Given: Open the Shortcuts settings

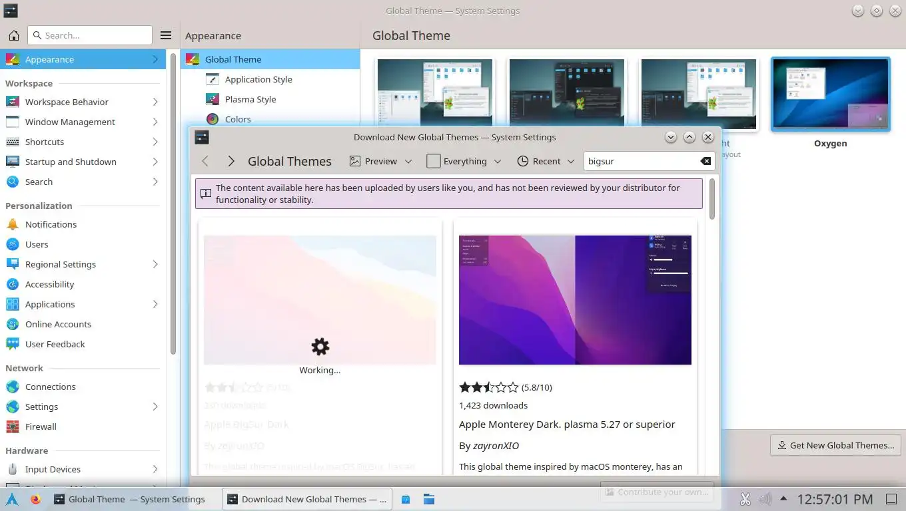Looking at the screenshot, I should point(83,142).
